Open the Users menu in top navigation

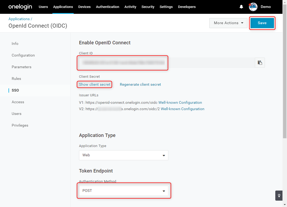pos(43,7)
